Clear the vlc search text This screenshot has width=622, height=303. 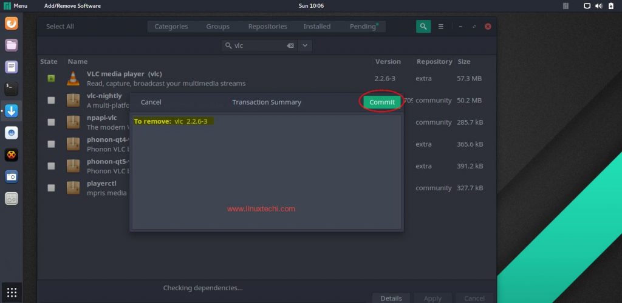coord(290,46)
